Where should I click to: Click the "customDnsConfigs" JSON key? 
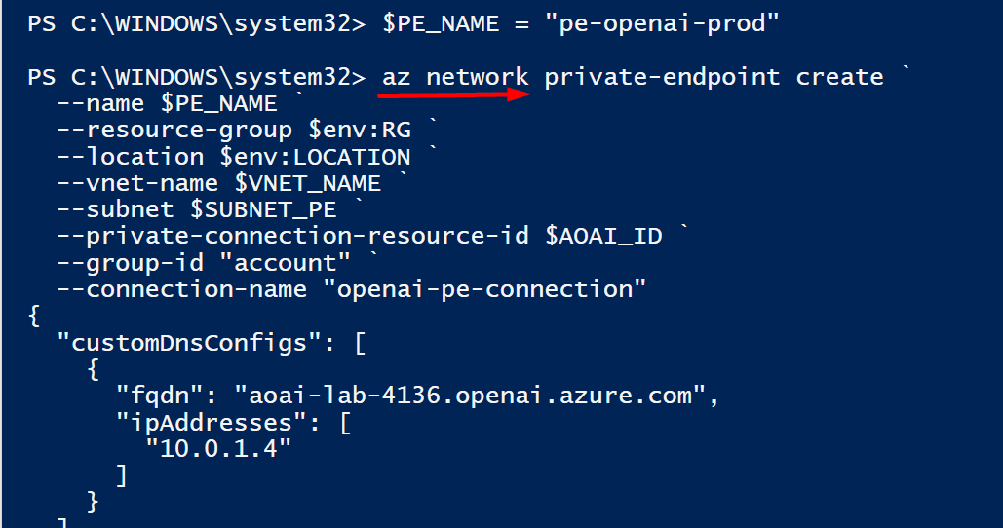pos(189,343)
